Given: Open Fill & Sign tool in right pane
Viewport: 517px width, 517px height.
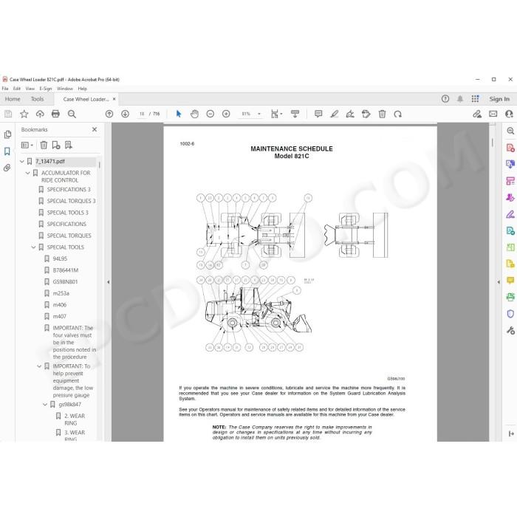Looking at the screenshot, I should 510,214.
